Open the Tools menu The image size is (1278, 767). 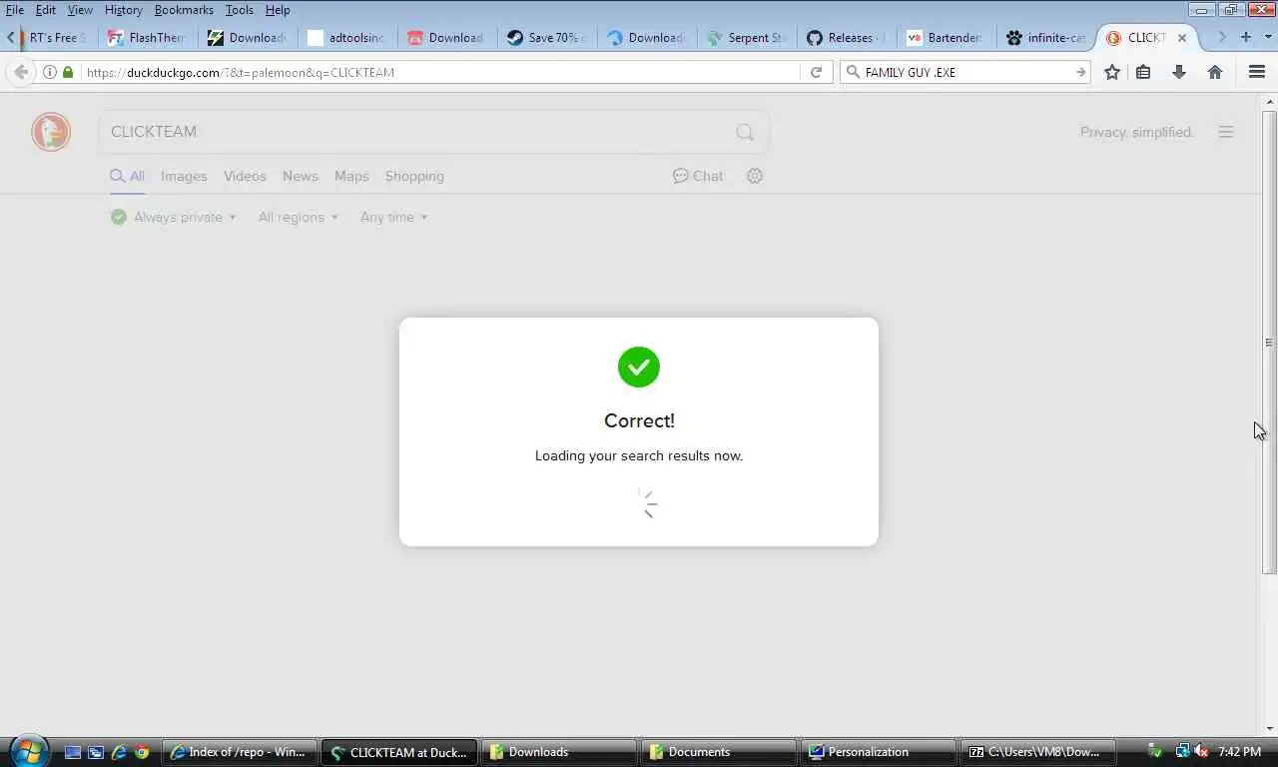[240, 10]
